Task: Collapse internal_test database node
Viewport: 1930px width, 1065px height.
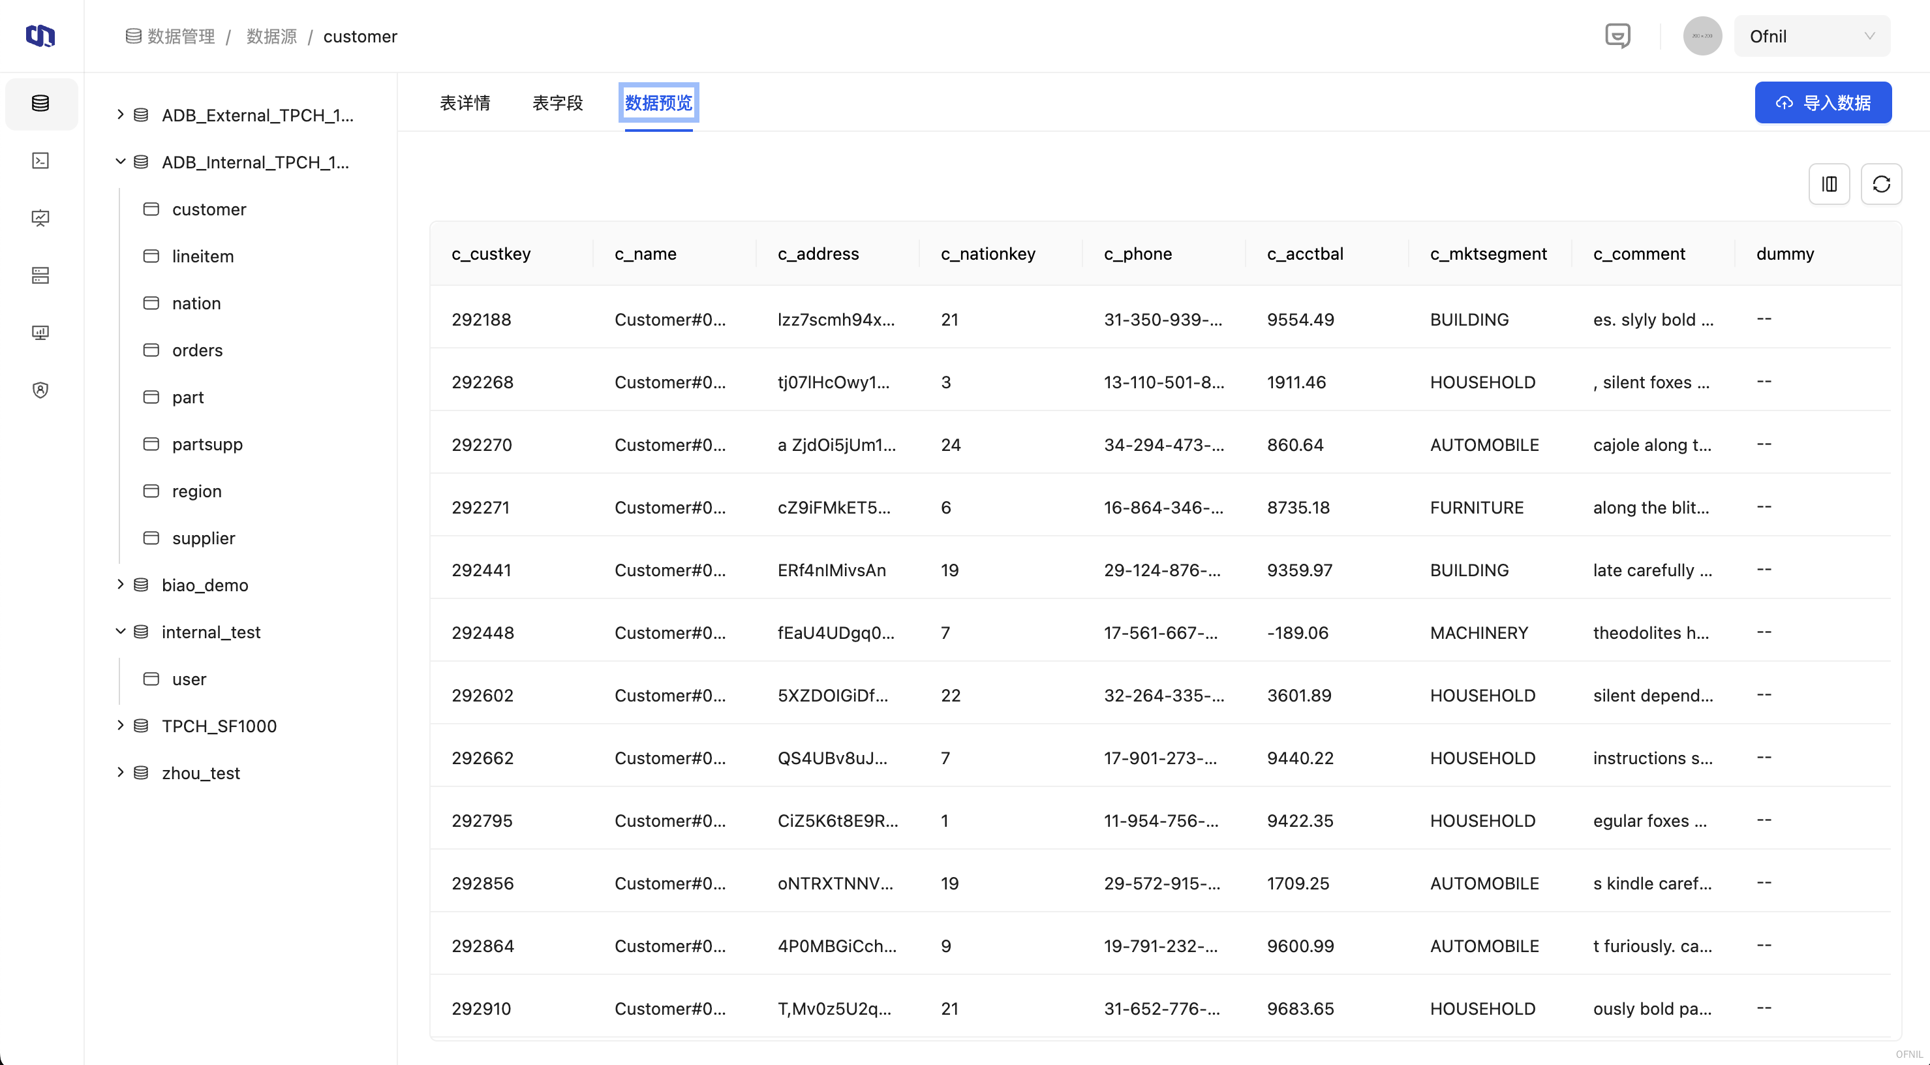Action: click(120, 631)
